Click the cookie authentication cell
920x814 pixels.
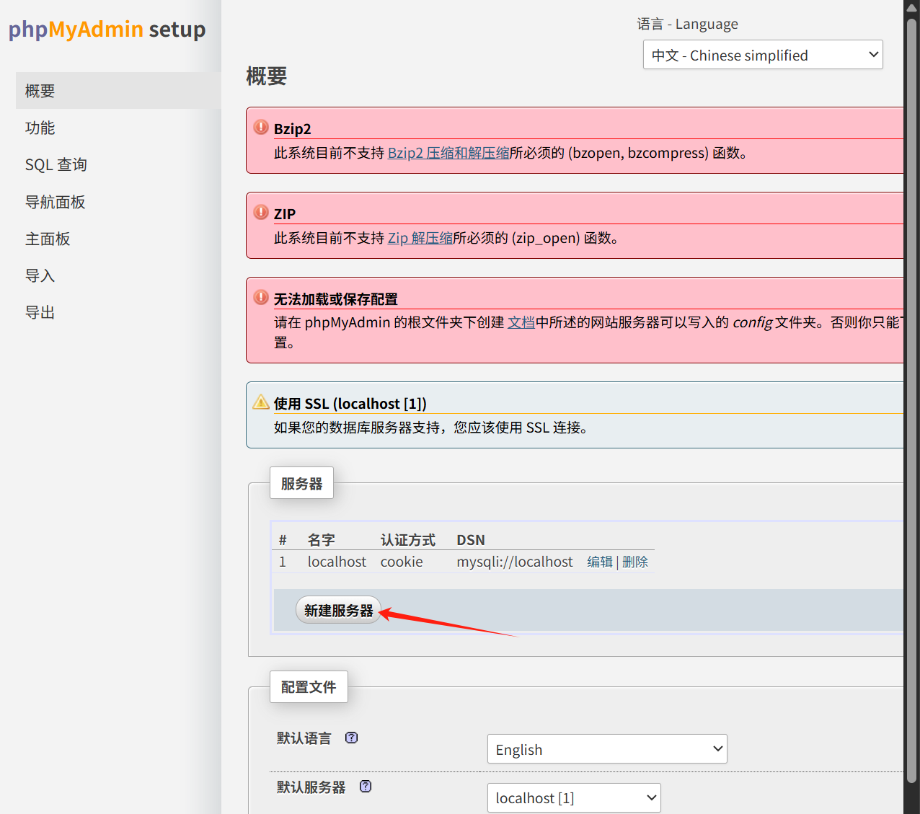click(x=402, y=562)
